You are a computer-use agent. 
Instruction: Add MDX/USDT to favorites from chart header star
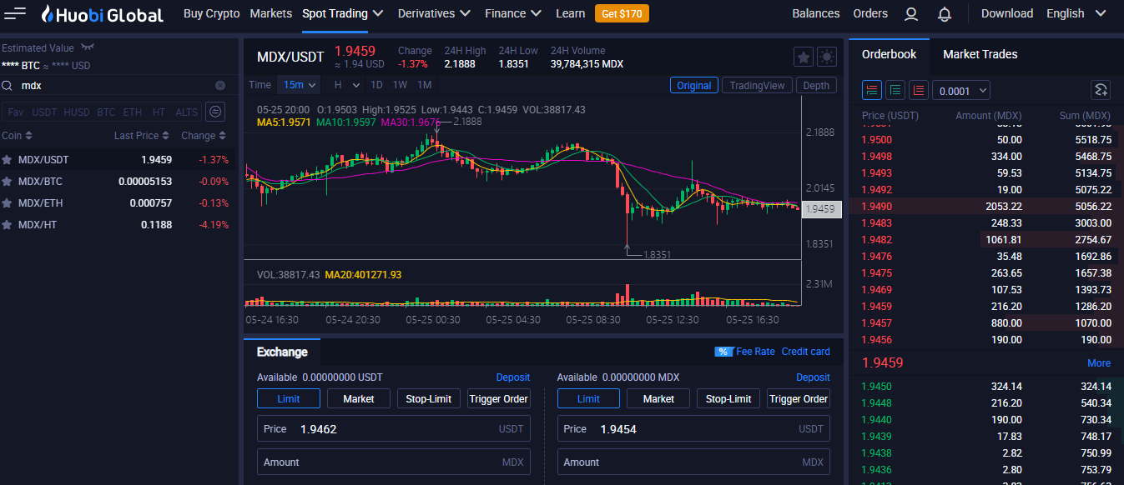click(x=803, y=57)
